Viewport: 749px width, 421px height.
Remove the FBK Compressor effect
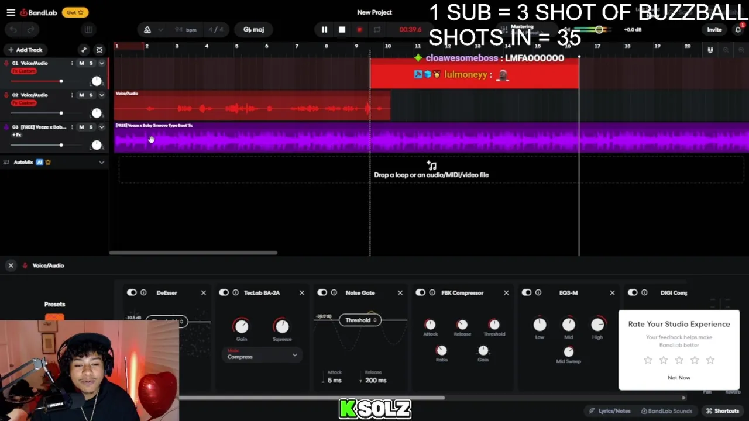(x=506, y=293)
